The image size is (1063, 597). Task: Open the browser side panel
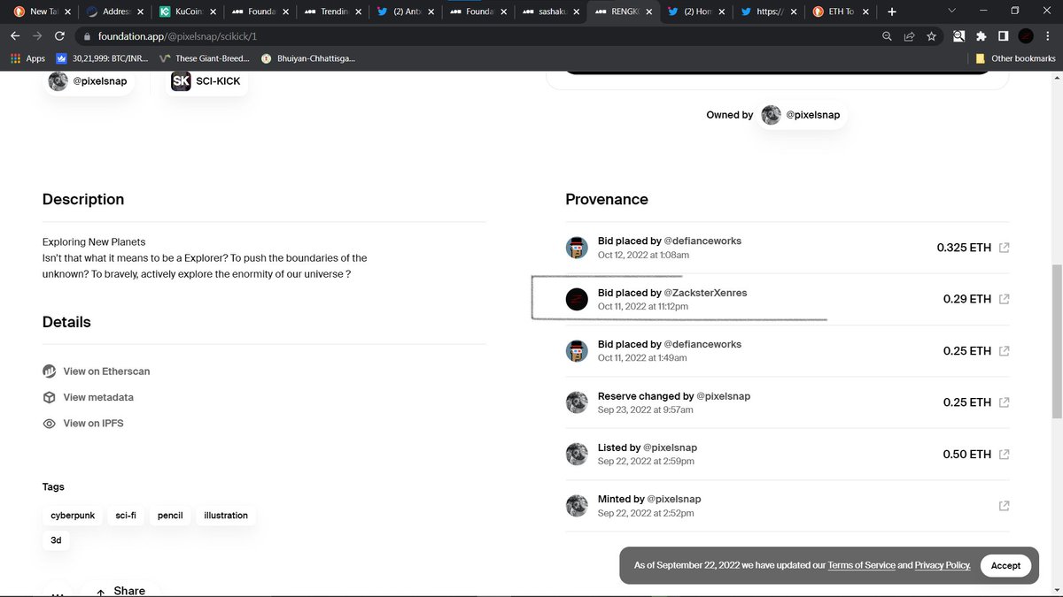pyautogui.click(x=1003, y=36)
